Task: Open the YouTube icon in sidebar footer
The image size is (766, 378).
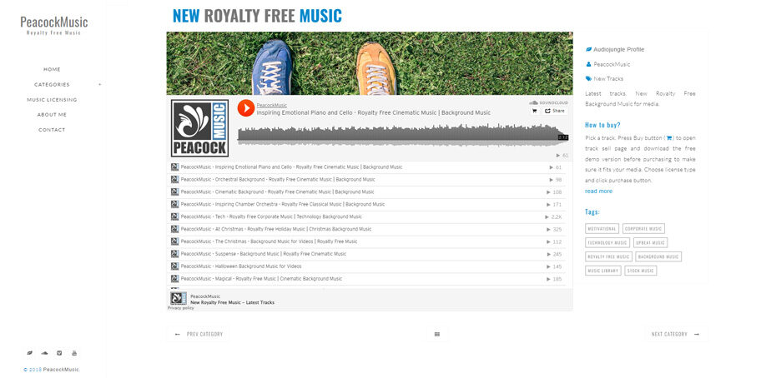Action: (74, 353)
